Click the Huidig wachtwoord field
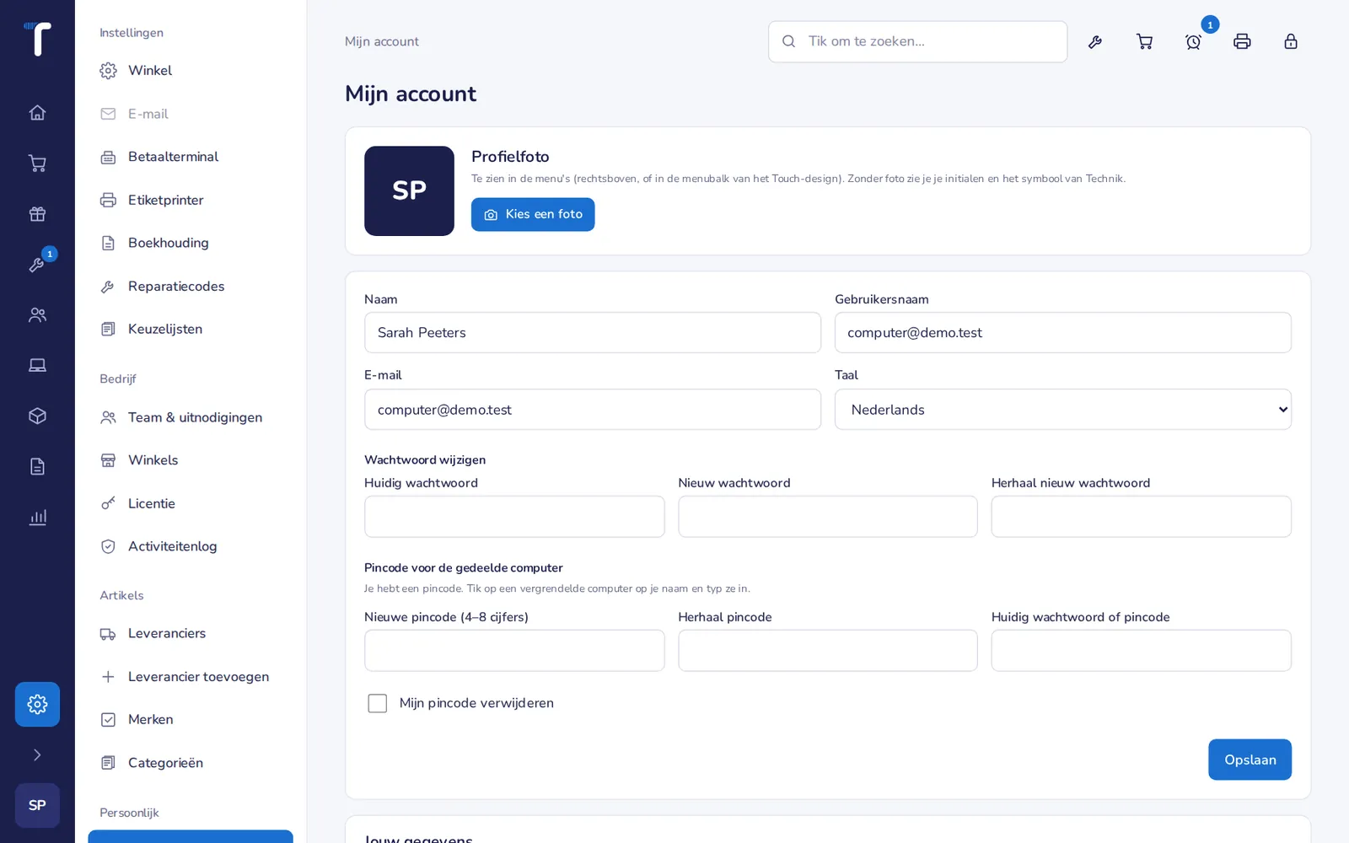The height and width of the screenshot is (843, 1349). [514, 517]
